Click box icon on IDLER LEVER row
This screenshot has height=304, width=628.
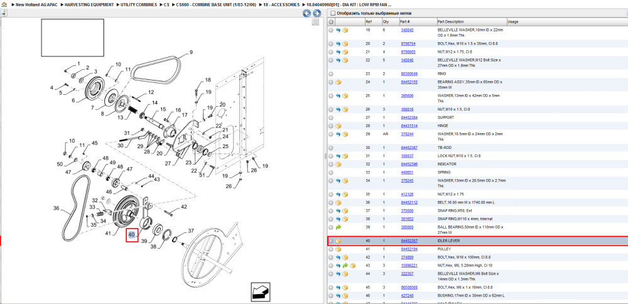tap(338, 241)
